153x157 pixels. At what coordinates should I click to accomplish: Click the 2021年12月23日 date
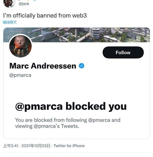(x=36, y=146)
